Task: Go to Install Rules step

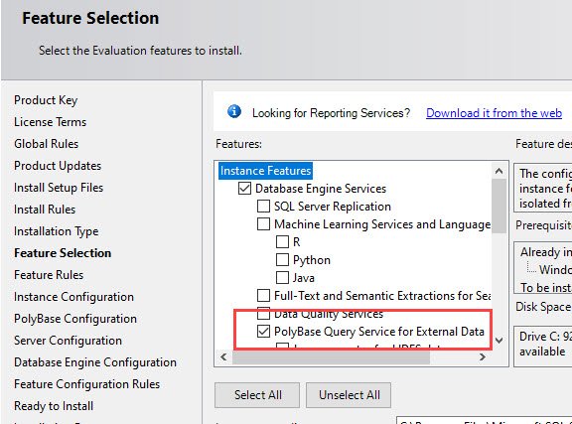Action: pos(45,210)
